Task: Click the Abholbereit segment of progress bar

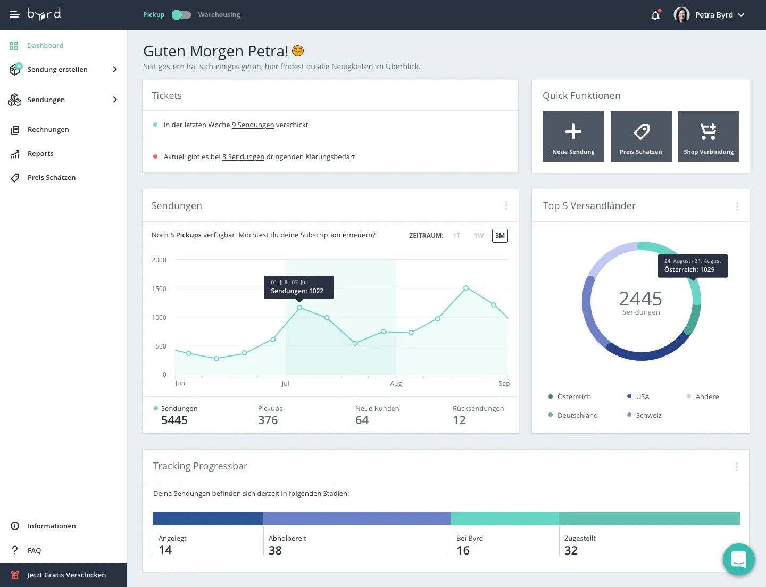Action: click(356, 519)
